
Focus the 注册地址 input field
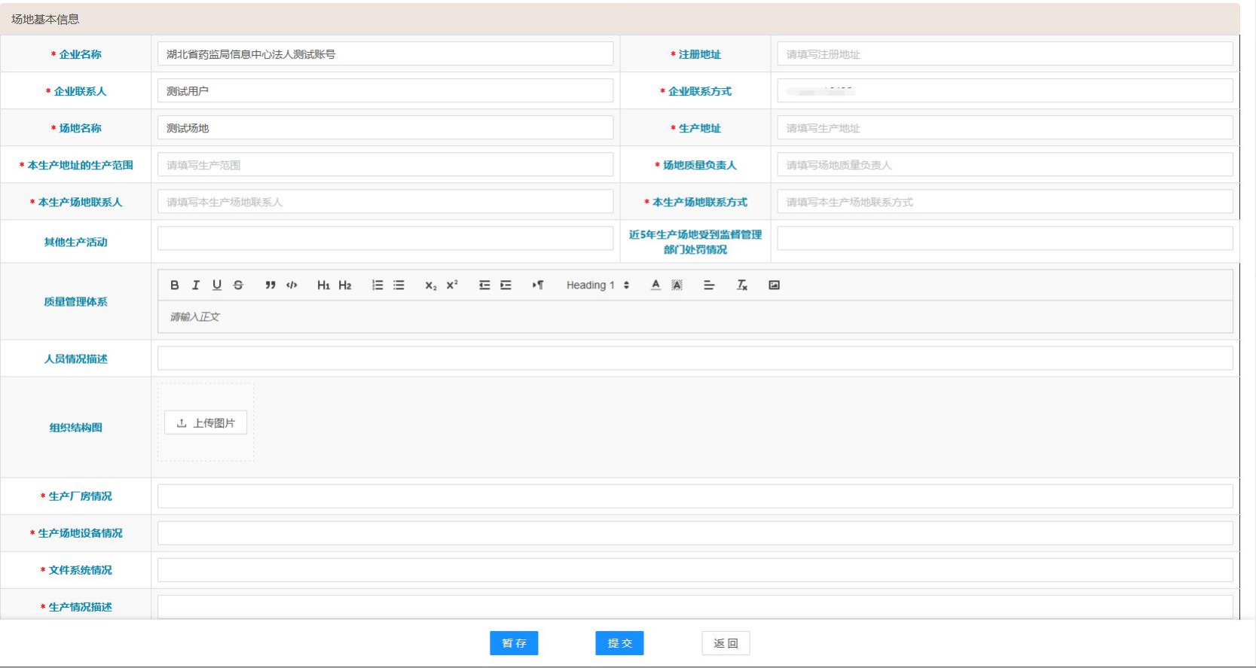click(x=1005, y=54)
